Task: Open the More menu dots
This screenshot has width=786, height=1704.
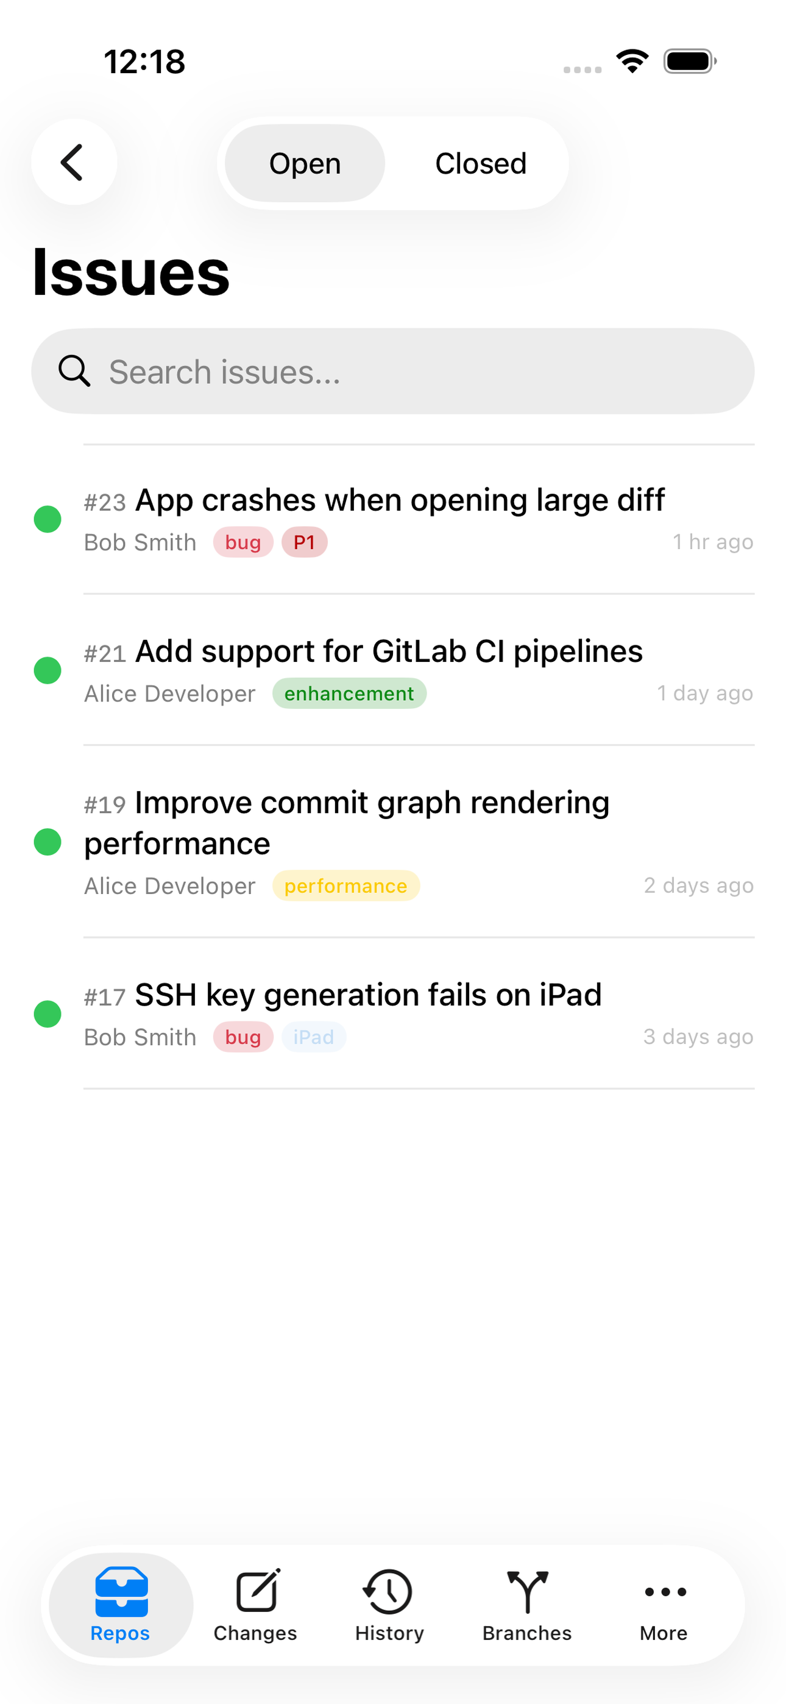Action: click(x=665, y=1591)
